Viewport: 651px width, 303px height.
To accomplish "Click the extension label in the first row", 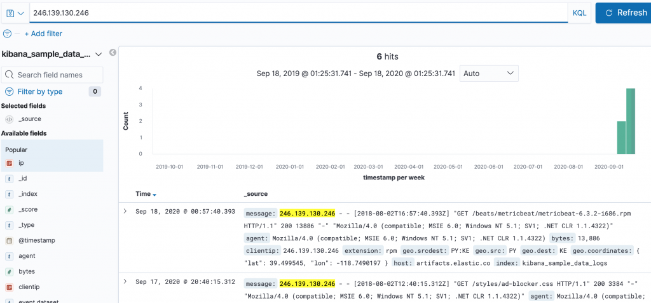I will coord(362,251).
